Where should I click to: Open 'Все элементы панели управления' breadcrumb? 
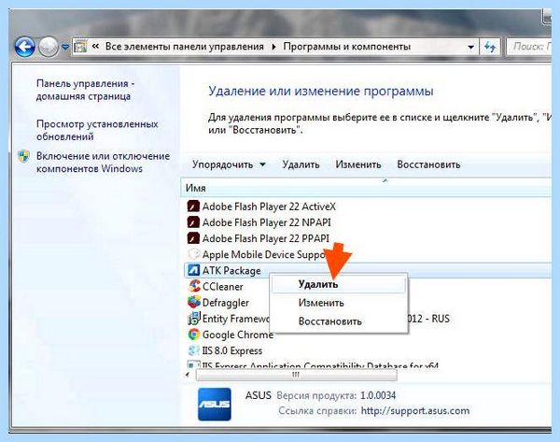click(x=184, y=47)
